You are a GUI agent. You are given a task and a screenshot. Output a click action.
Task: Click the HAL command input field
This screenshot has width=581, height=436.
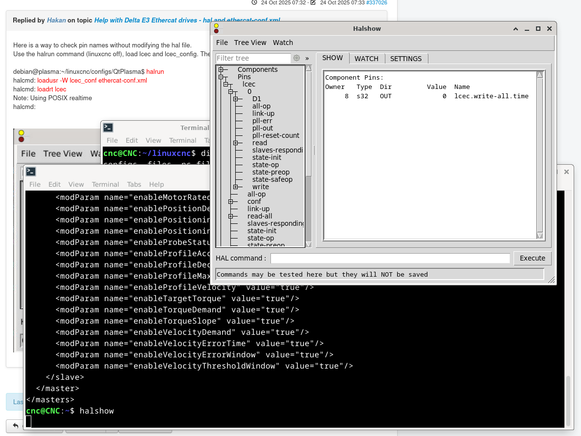click(390, 258)
